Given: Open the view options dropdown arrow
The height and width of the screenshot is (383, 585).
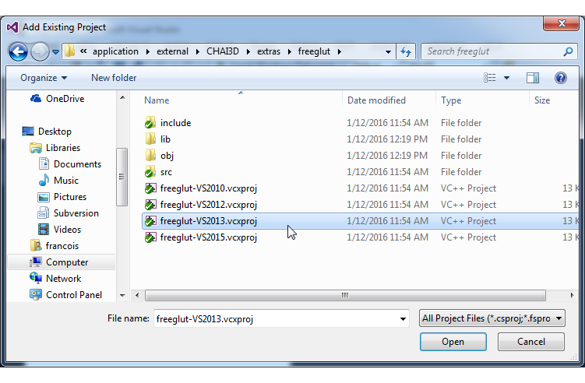Looking at the screenshot, I should [x=506, y=78].
